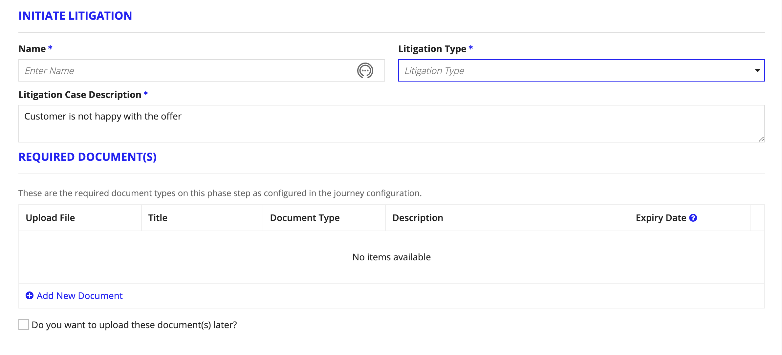Click the 'Do you want to upload' label text

point(134,325)
